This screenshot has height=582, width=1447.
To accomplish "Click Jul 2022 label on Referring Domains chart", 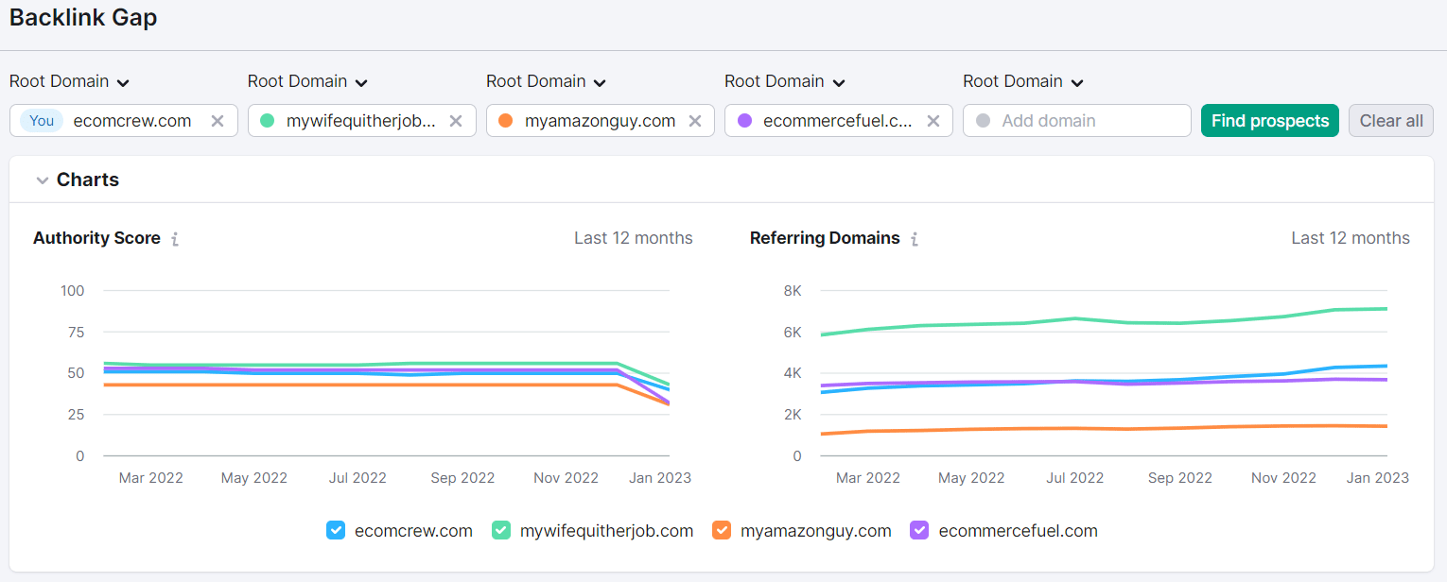I will pyautogui.click(x=1075, y=478).
